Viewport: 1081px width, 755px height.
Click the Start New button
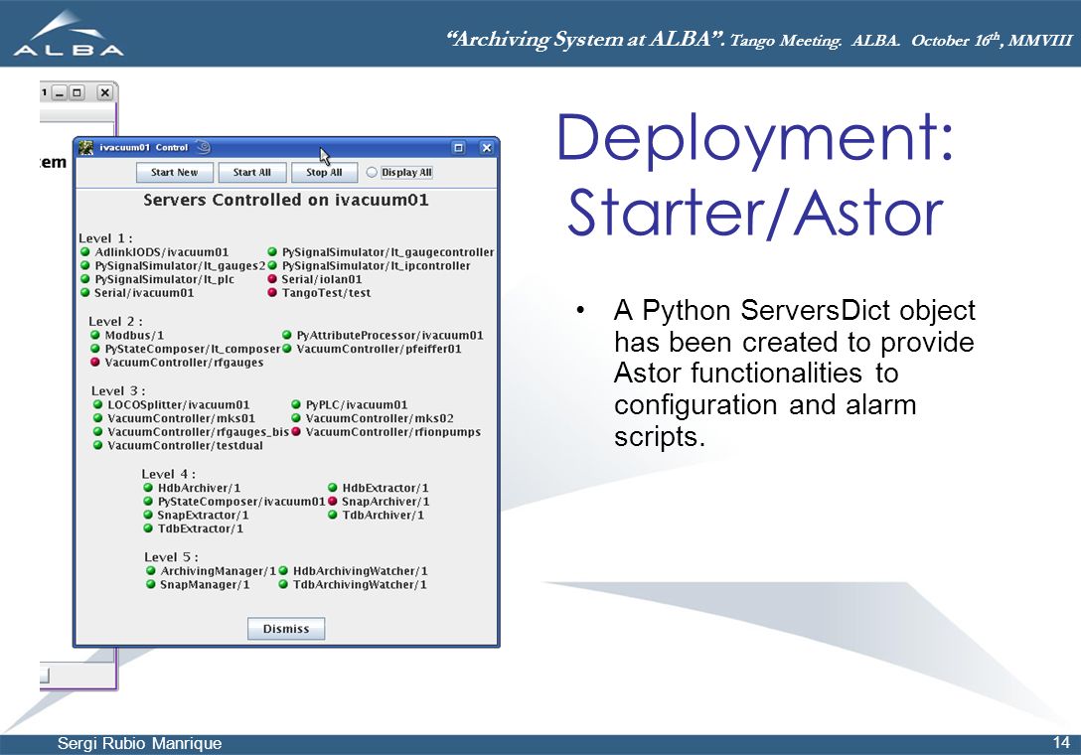[175, 173]
